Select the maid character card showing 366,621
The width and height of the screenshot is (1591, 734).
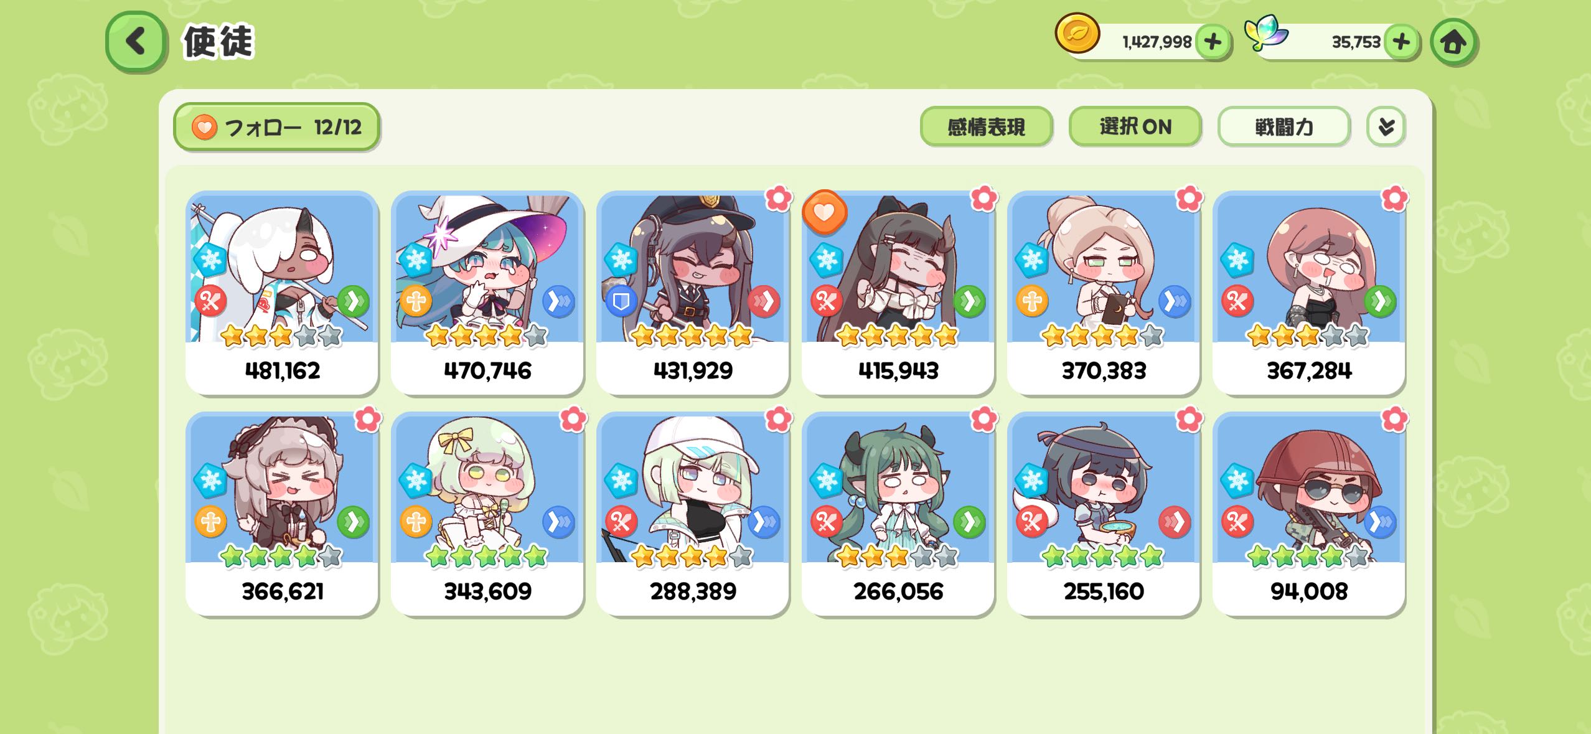(x=282, y=514)
